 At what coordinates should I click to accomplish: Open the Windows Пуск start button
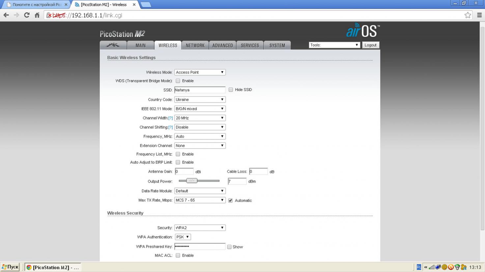click(x=10, y=267)
